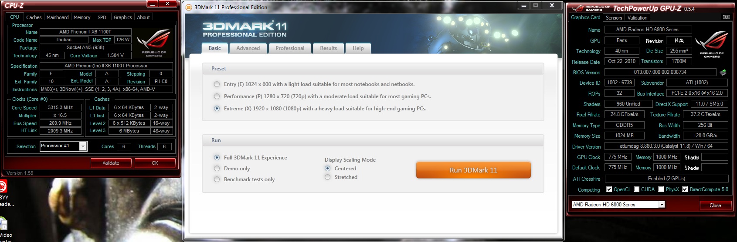Screen dimensions: 737x242
Task: Click the 3DMark 11 title bar icon
Action: point(189,7)
